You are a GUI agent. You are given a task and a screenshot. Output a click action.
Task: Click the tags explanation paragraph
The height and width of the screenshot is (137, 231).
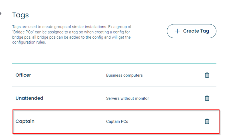(x=72, y=34)
